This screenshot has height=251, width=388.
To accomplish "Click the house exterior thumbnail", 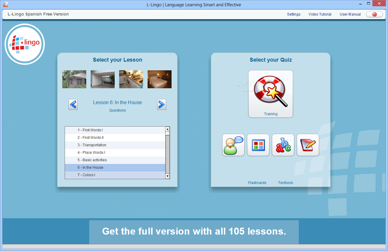I will pos(74,79).
